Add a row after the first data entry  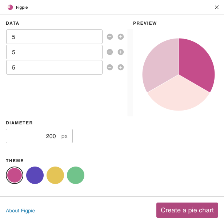[121, 37]
